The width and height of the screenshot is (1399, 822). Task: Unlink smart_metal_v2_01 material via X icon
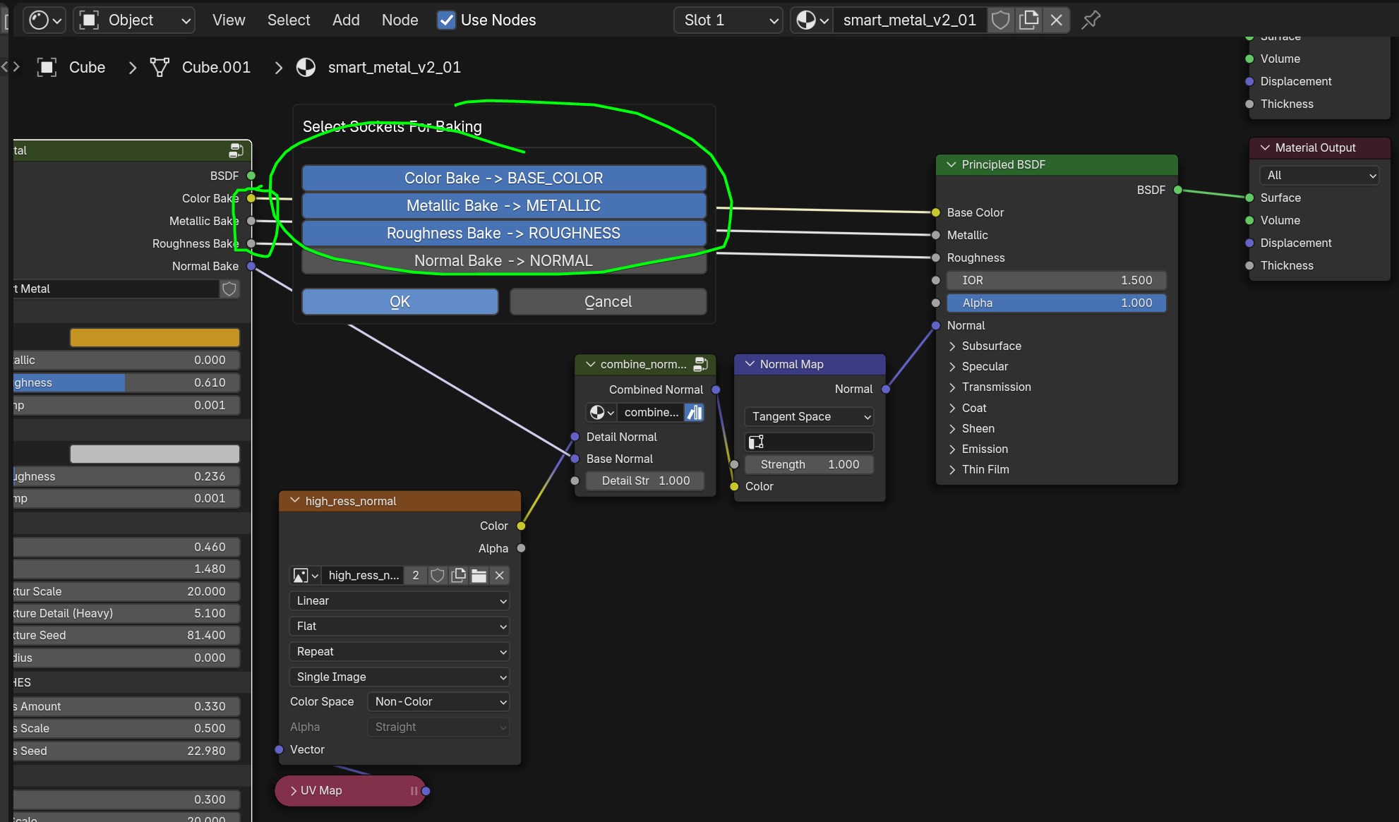[1056, 20]
